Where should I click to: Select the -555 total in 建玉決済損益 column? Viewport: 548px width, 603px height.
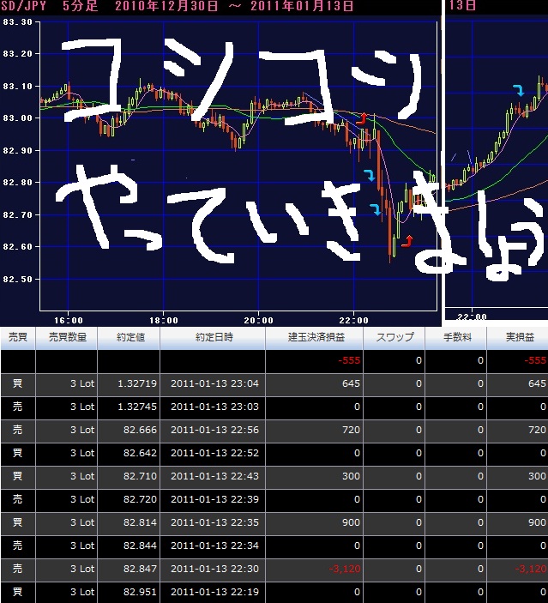tap(349, 361)
